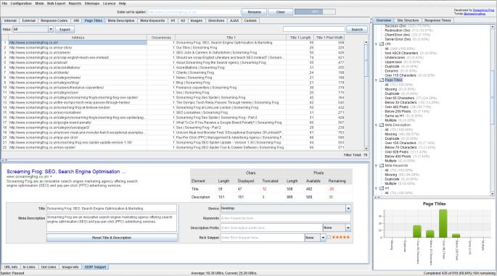The image size is (497, 276).
Task: Collapse the Meta Keywords tree node
Action: (377, 166)
